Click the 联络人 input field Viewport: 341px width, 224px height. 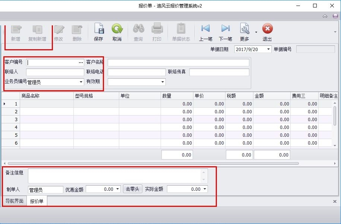pyautogui.click(x=55, y=72)
